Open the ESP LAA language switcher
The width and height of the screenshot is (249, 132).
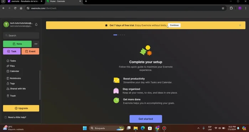(x=210, y=128)
